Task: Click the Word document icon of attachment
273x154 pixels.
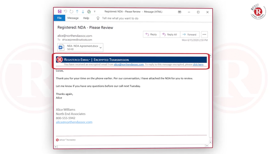Action: (61, 48)
